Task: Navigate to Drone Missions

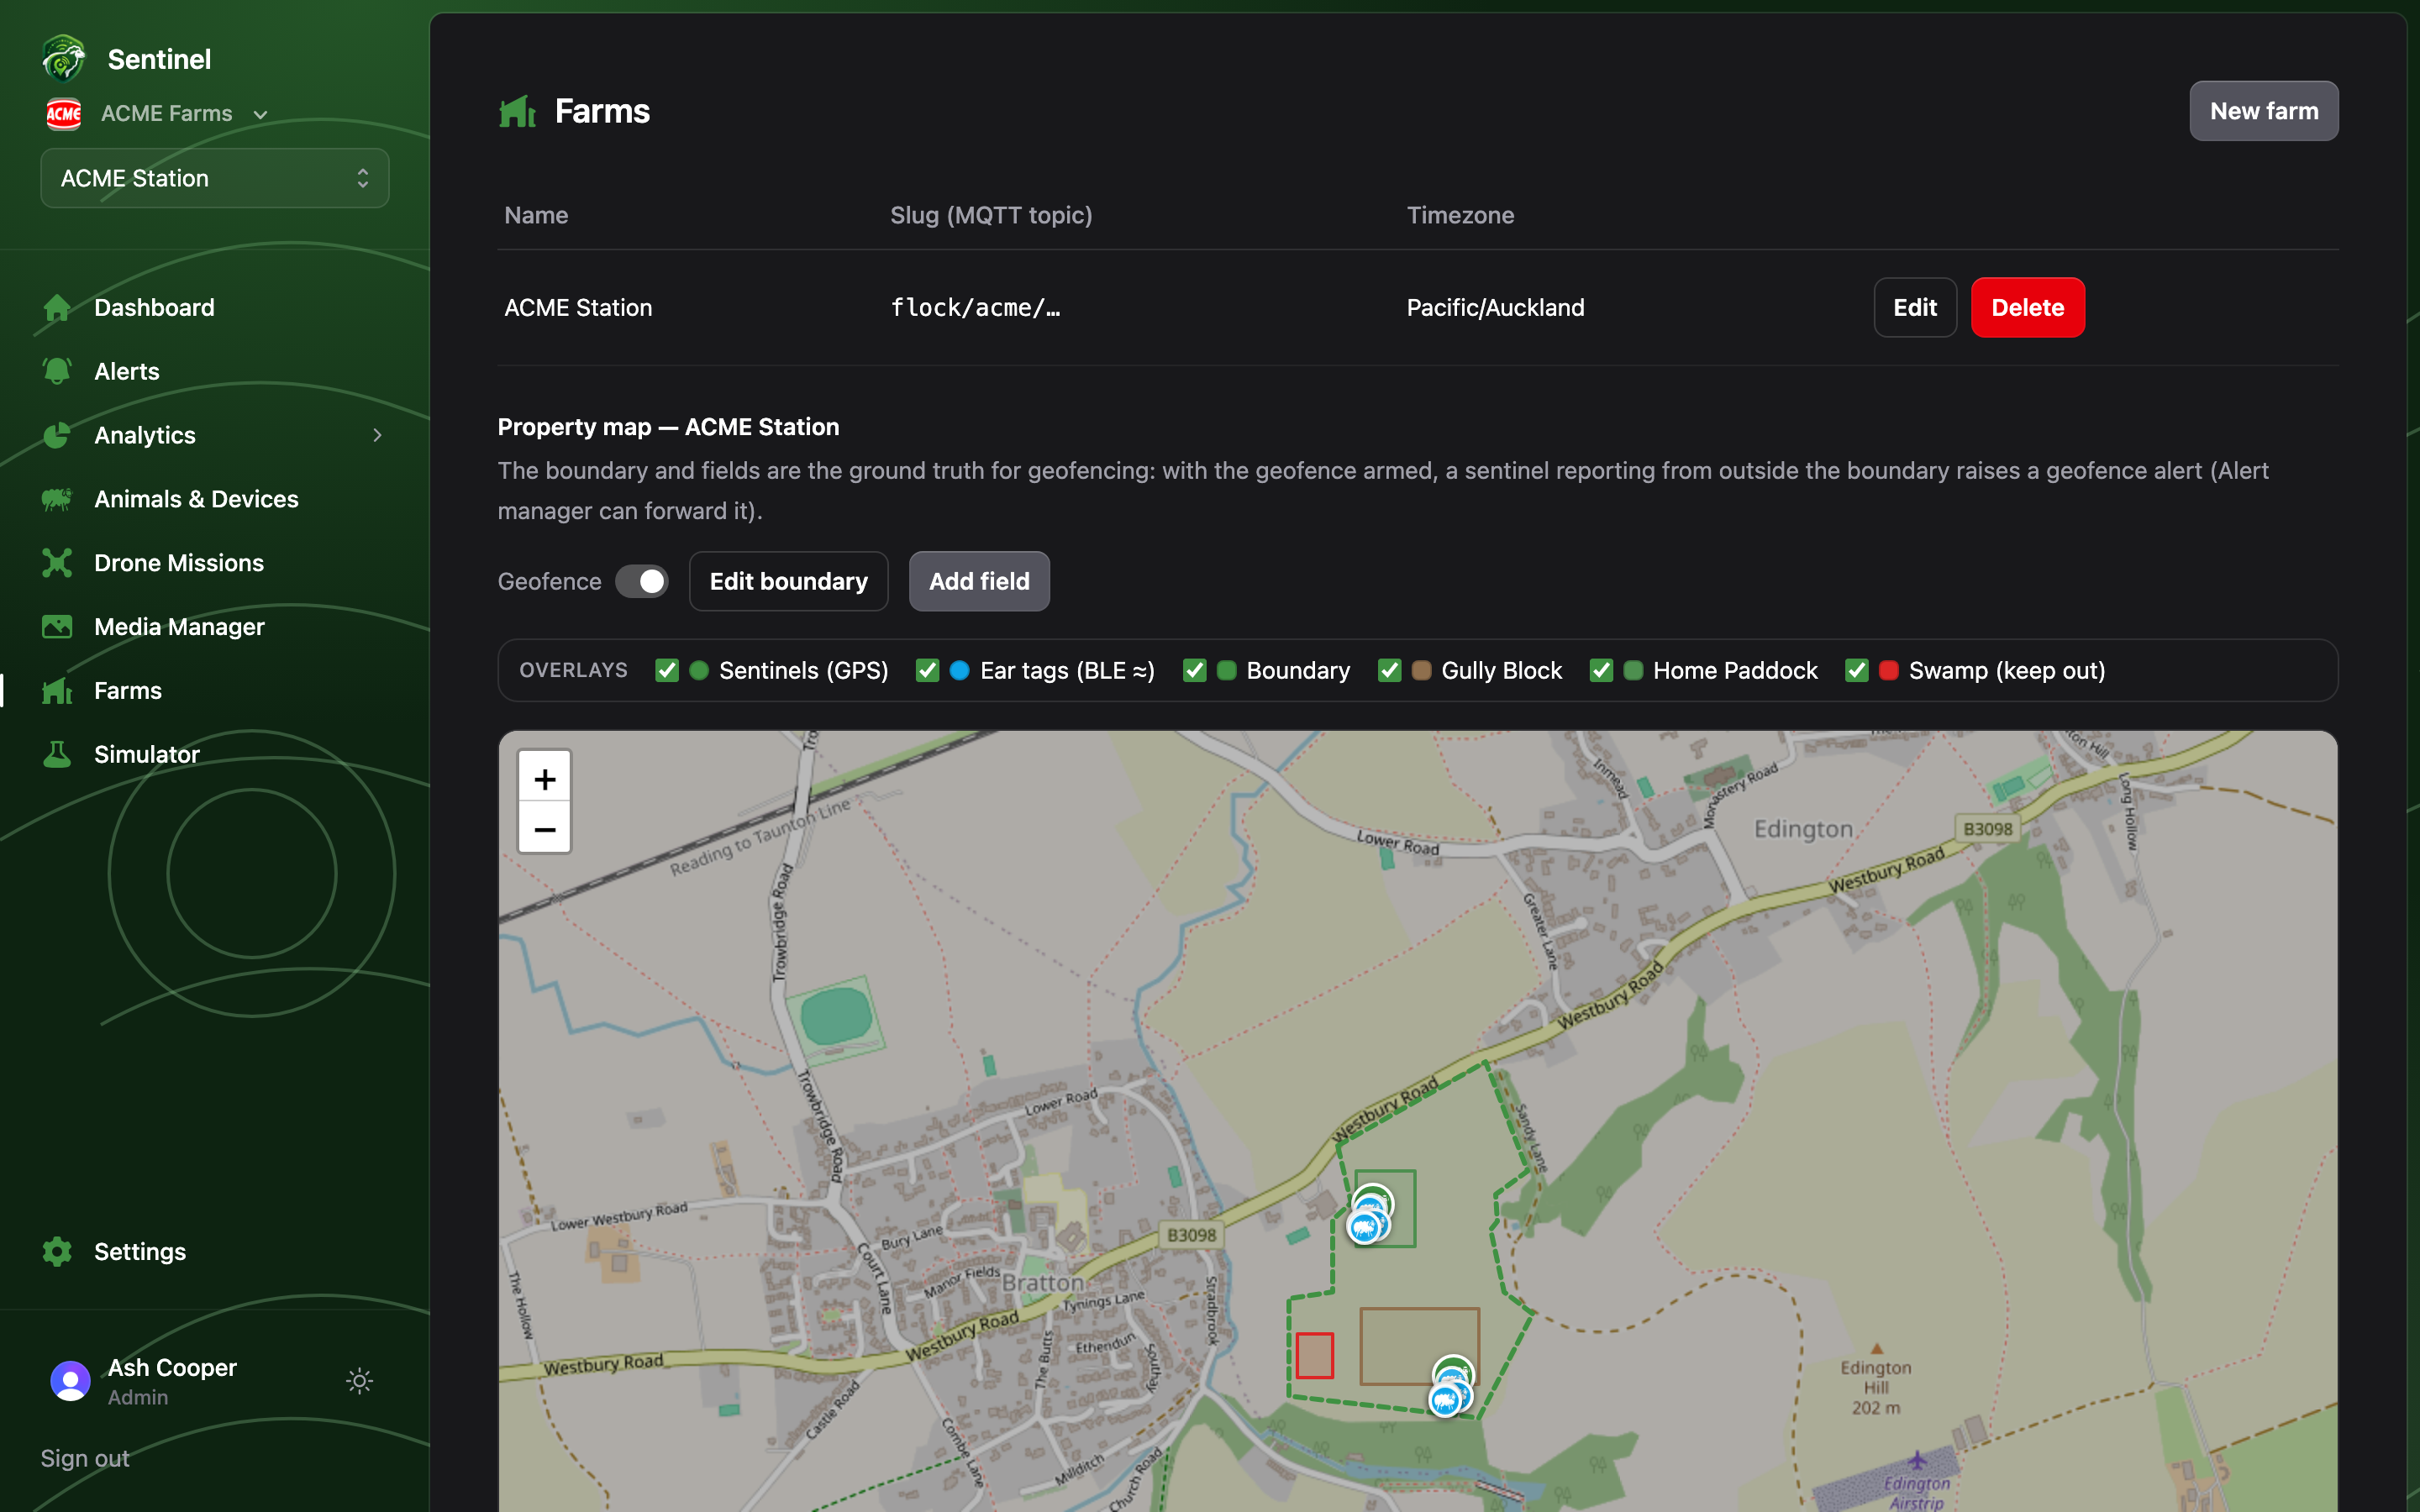Action: (179, 564)
